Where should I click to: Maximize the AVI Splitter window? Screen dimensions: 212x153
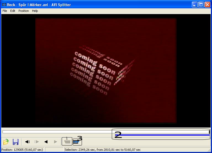point(201,4)
